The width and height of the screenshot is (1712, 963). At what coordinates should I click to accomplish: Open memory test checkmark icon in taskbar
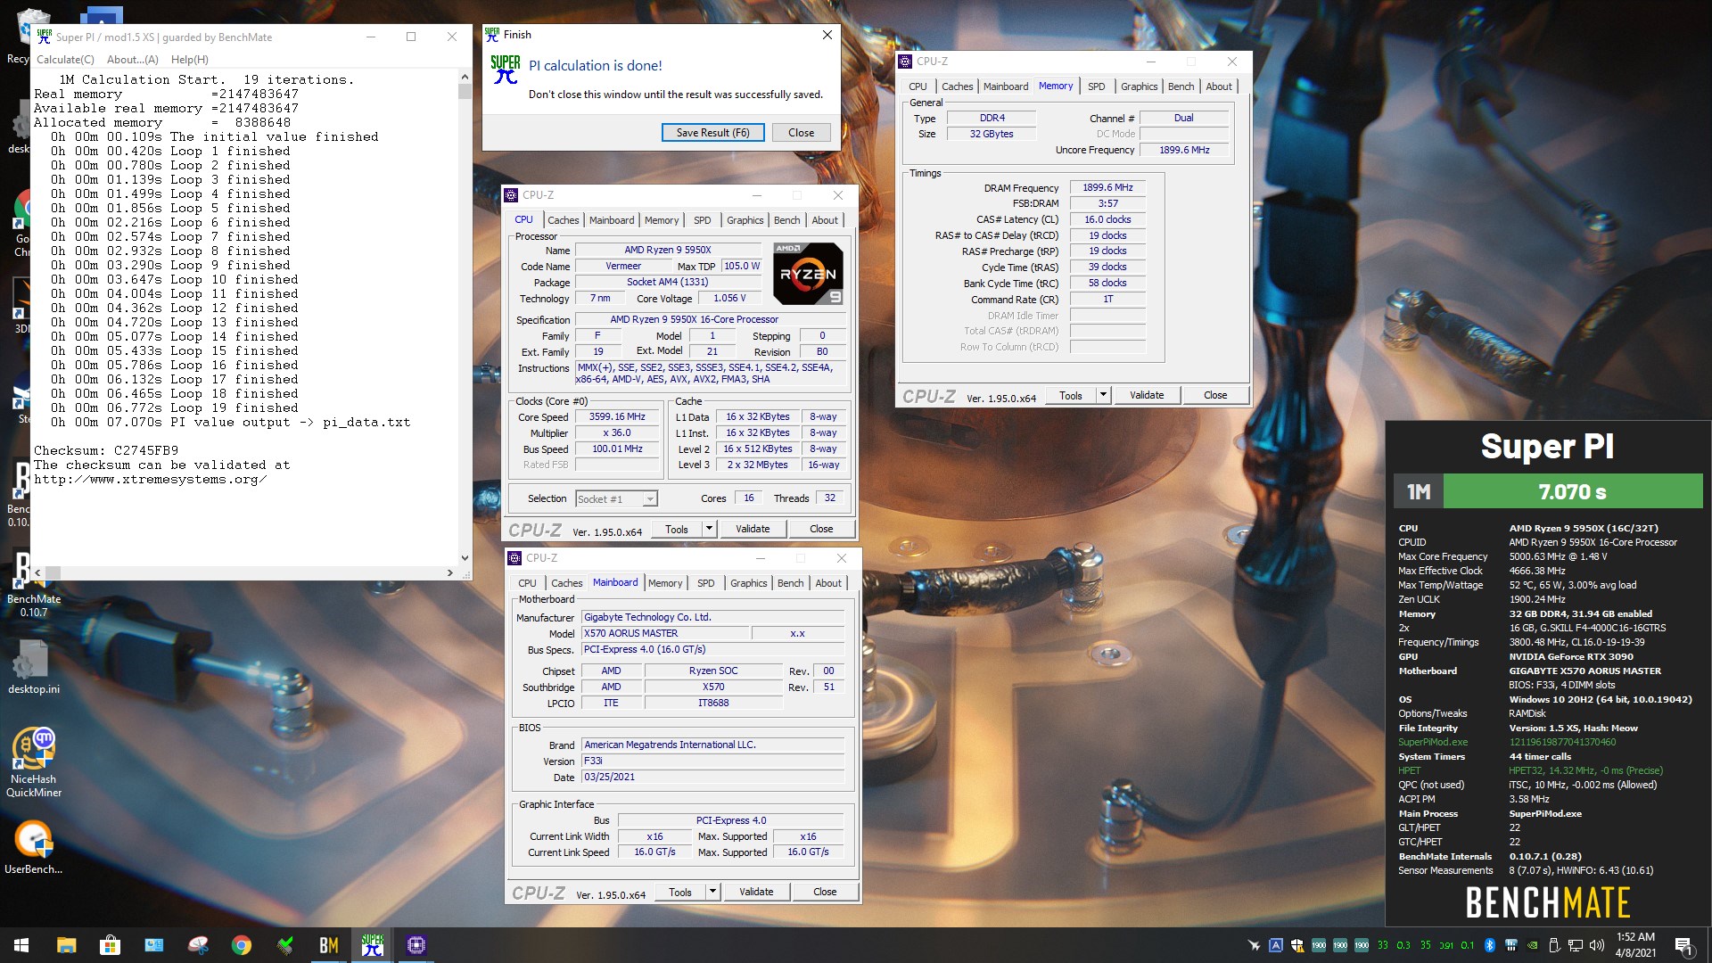tap(285, 945)
